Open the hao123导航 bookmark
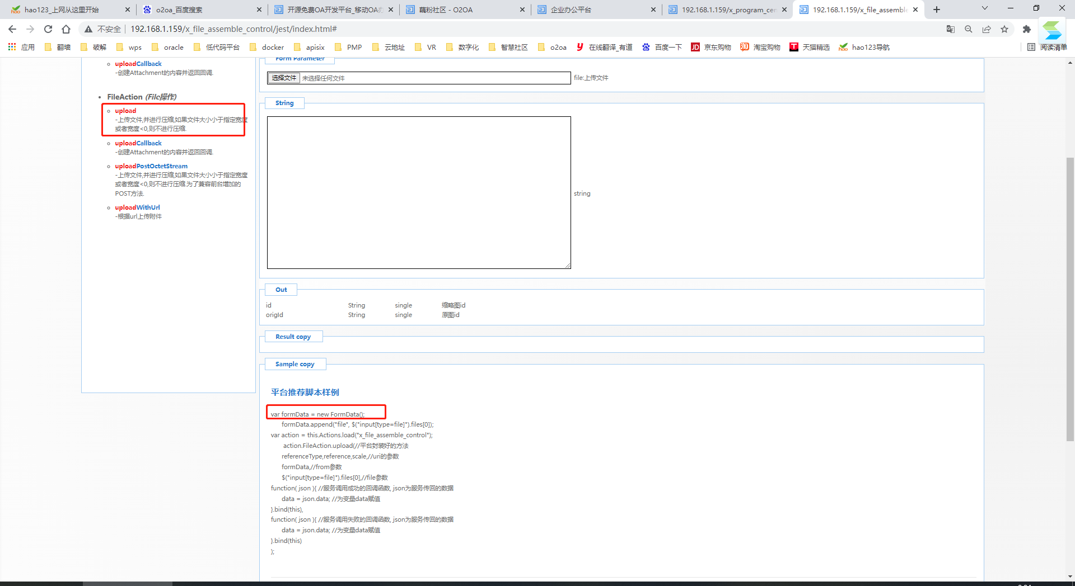 pyautogui.click(x=864, y=47)
